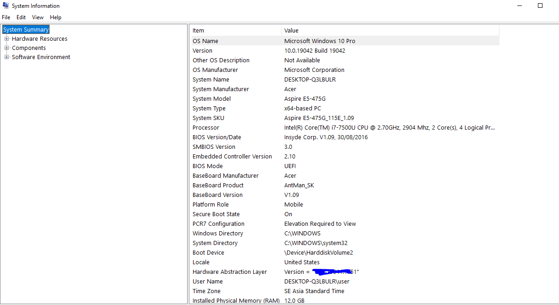
Task: Expand the Hardware Resources node
Action: point(6,39)
